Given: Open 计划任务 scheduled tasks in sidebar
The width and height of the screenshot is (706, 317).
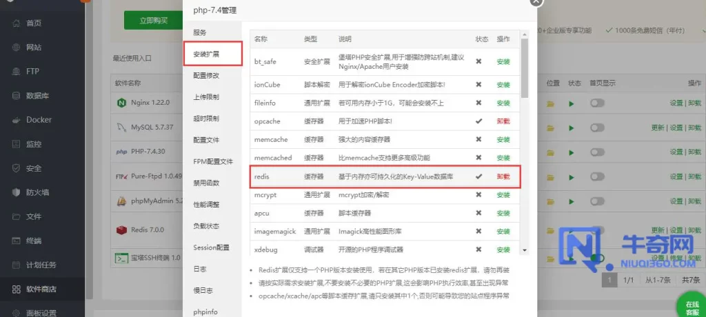Looking at the screenshot, I should pos(41,265).
